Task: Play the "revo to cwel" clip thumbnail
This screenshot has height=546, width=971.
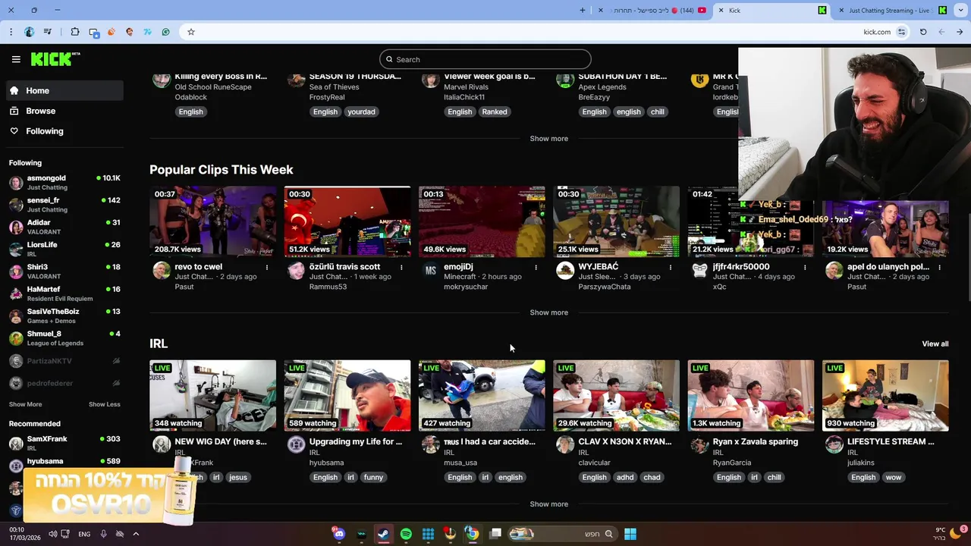Action: pyautogui.click(x=212, y=221)
